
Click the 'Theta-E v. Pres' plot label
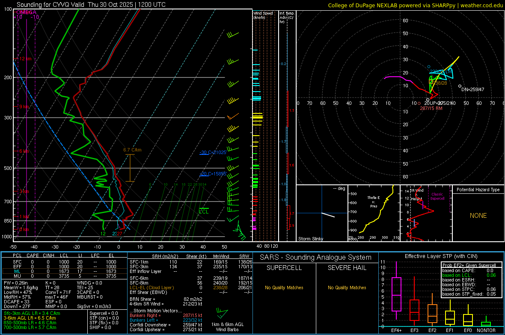click(x=374, y=202)
